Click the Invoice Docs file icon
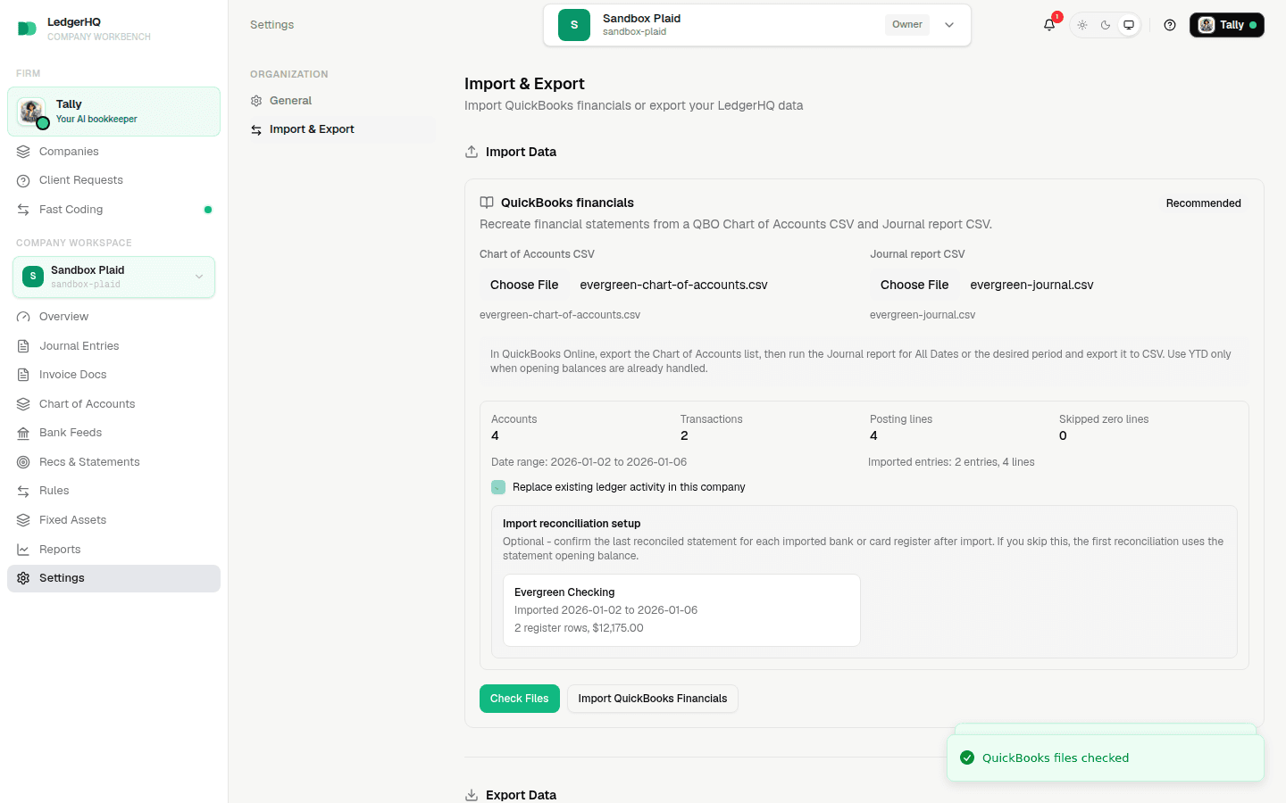This screenshot has width=1286, height=803. tap(23, 375)
